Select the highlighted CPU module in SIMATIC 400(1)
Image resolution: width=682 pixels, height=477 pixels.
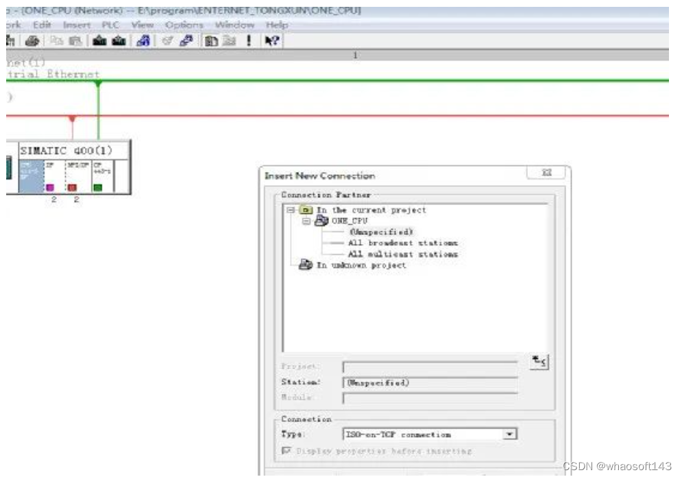click(32, 176)
